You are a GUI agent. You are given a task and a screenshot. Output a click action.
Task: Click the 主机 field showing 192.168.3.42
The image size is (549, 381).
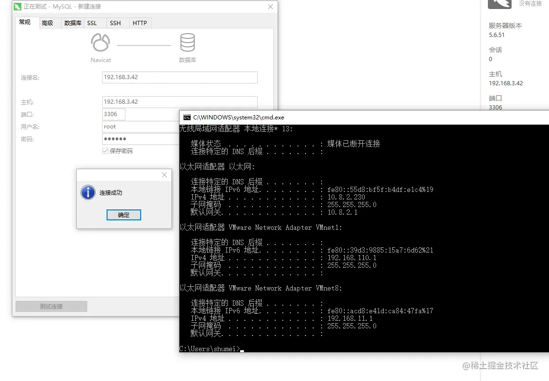(x=180, y=102)
